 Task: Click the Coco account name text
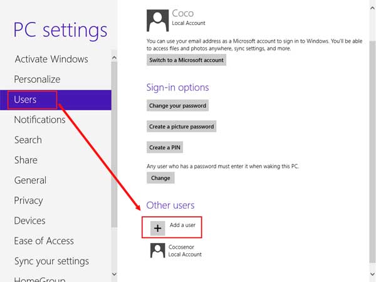click(183, 13)
